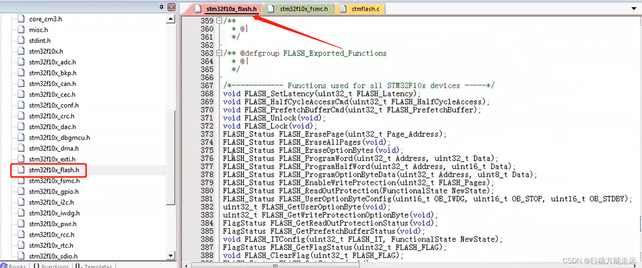Image resolution: width=642 pixels, height=268 pixels.
Task: Click the file icon beside stm32f10x_crc.h
Action: [x=21, y=115]
